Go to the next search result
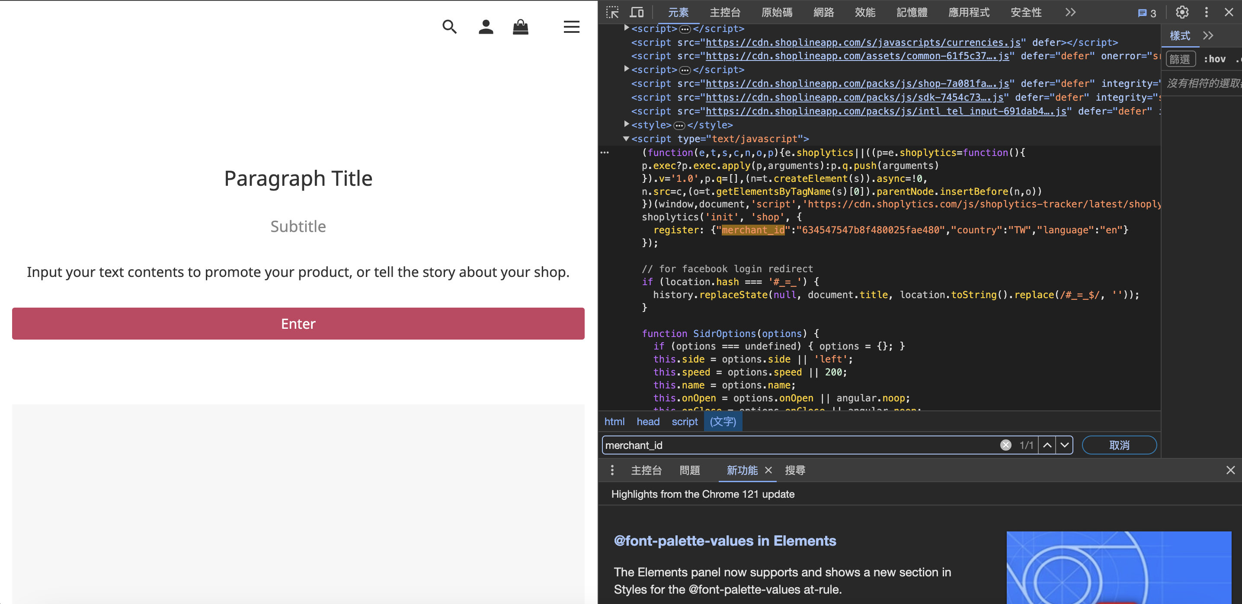 pyautogui.click(x=1065, y=445)
